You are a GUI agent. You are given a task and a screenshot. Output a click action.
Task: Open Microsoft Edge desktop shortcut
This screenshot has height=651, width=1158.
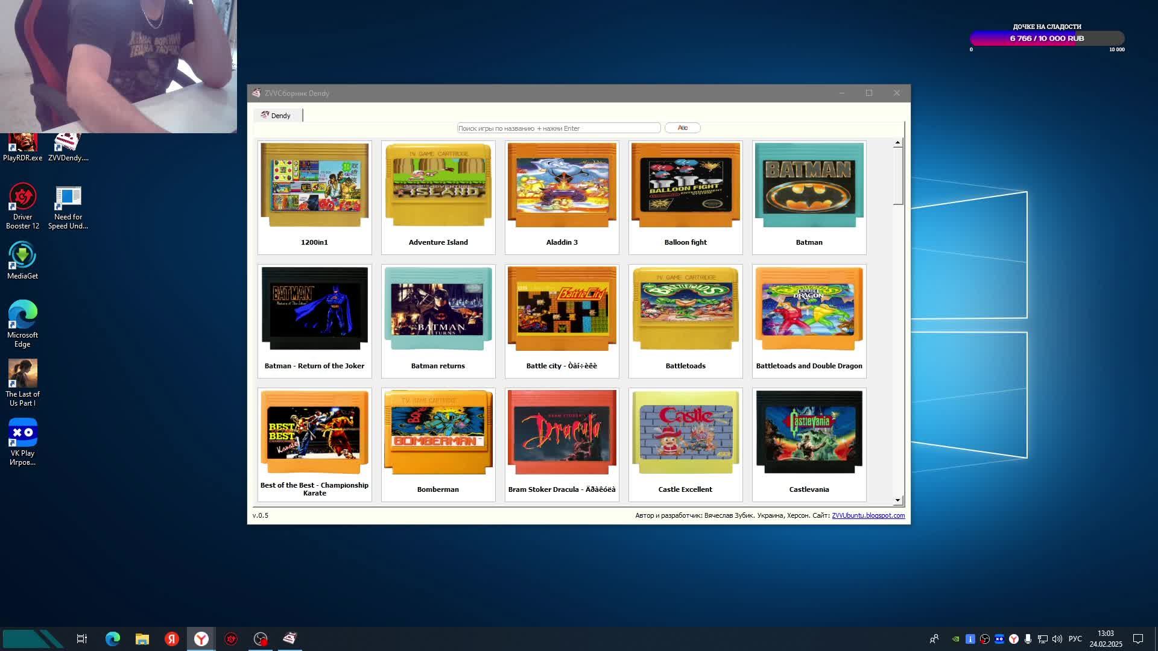[22, 324]
